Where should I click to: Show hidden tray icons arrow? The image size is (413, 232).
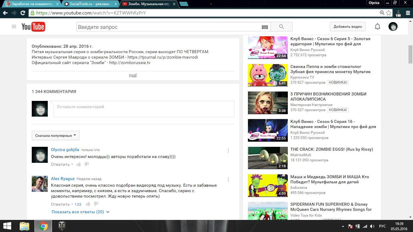pyautogui.click(x=343, y=226)
